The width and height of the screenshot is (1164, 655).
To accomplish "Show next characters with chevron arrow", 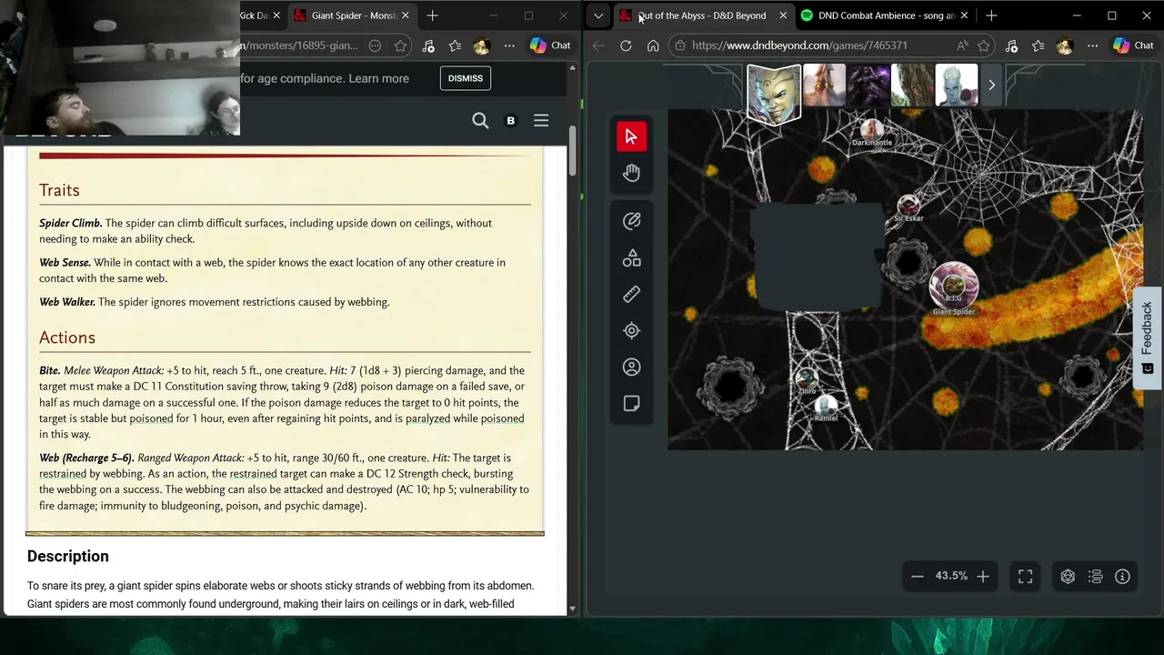I will pyautogui.click(x=991, y=86).
